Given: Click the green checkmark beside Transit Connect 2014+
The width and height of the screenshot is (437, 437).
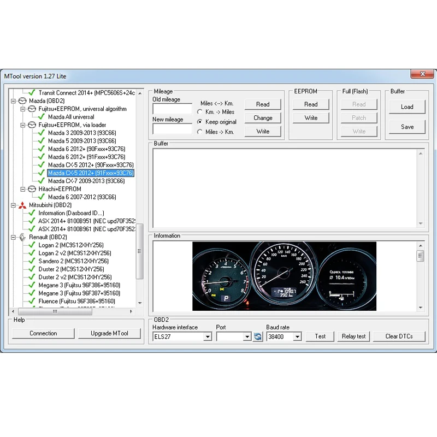Looking at the screenshot, I should [32, 92].
